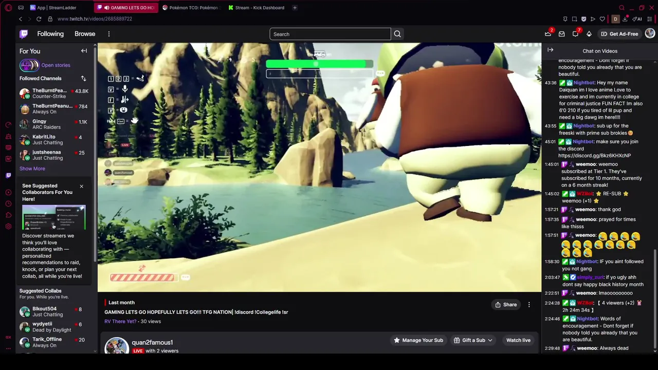Open the GX Corner gamepad icon
The width and height of the screenshot is (658, 370).
click(x=21, y=8)
